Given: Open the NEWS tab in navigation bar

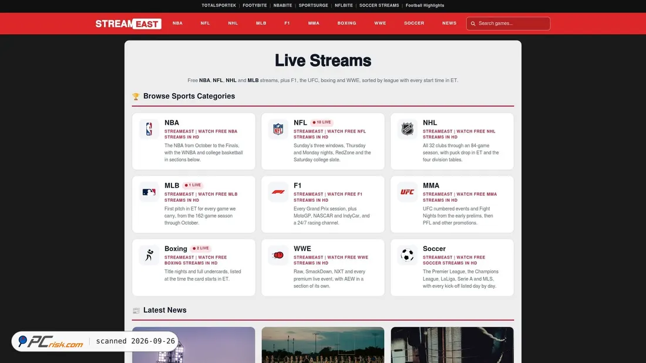Looking at the screenshot, I should point(449,23).
